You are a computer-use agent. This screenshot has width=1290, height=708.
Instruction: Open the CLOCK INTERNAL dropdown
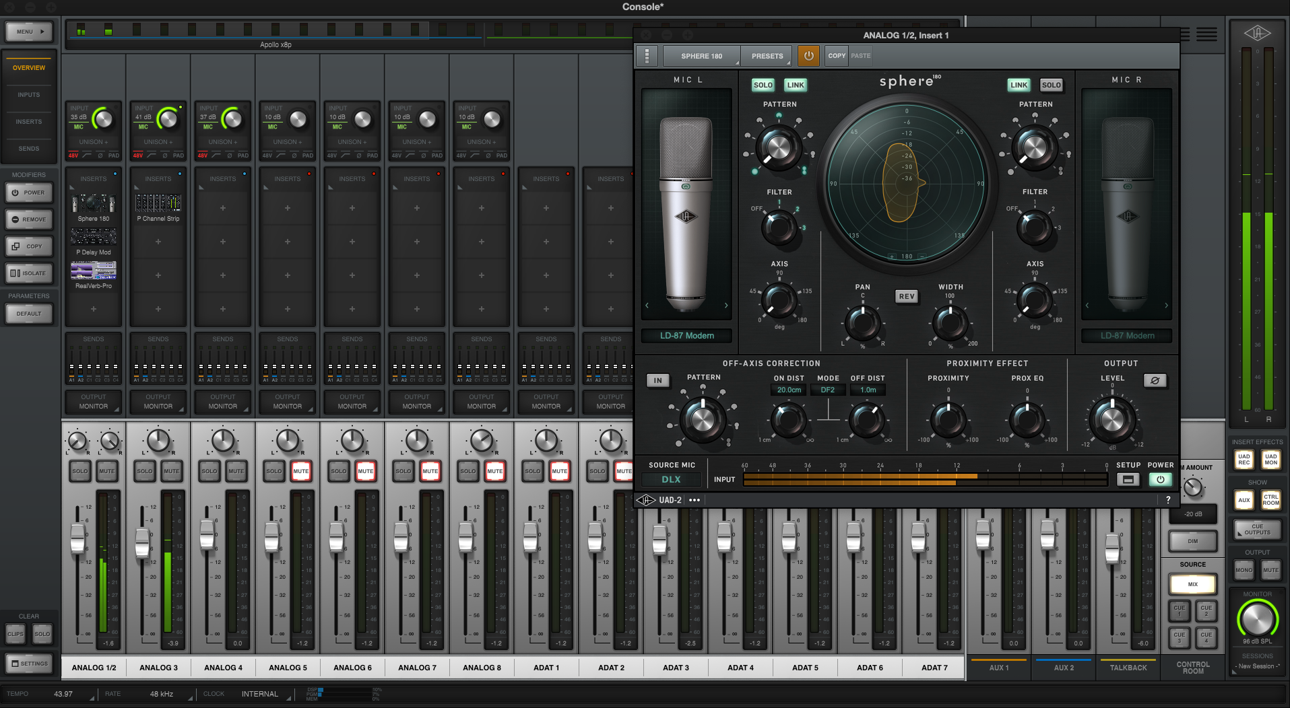click(x=260, y=694)
